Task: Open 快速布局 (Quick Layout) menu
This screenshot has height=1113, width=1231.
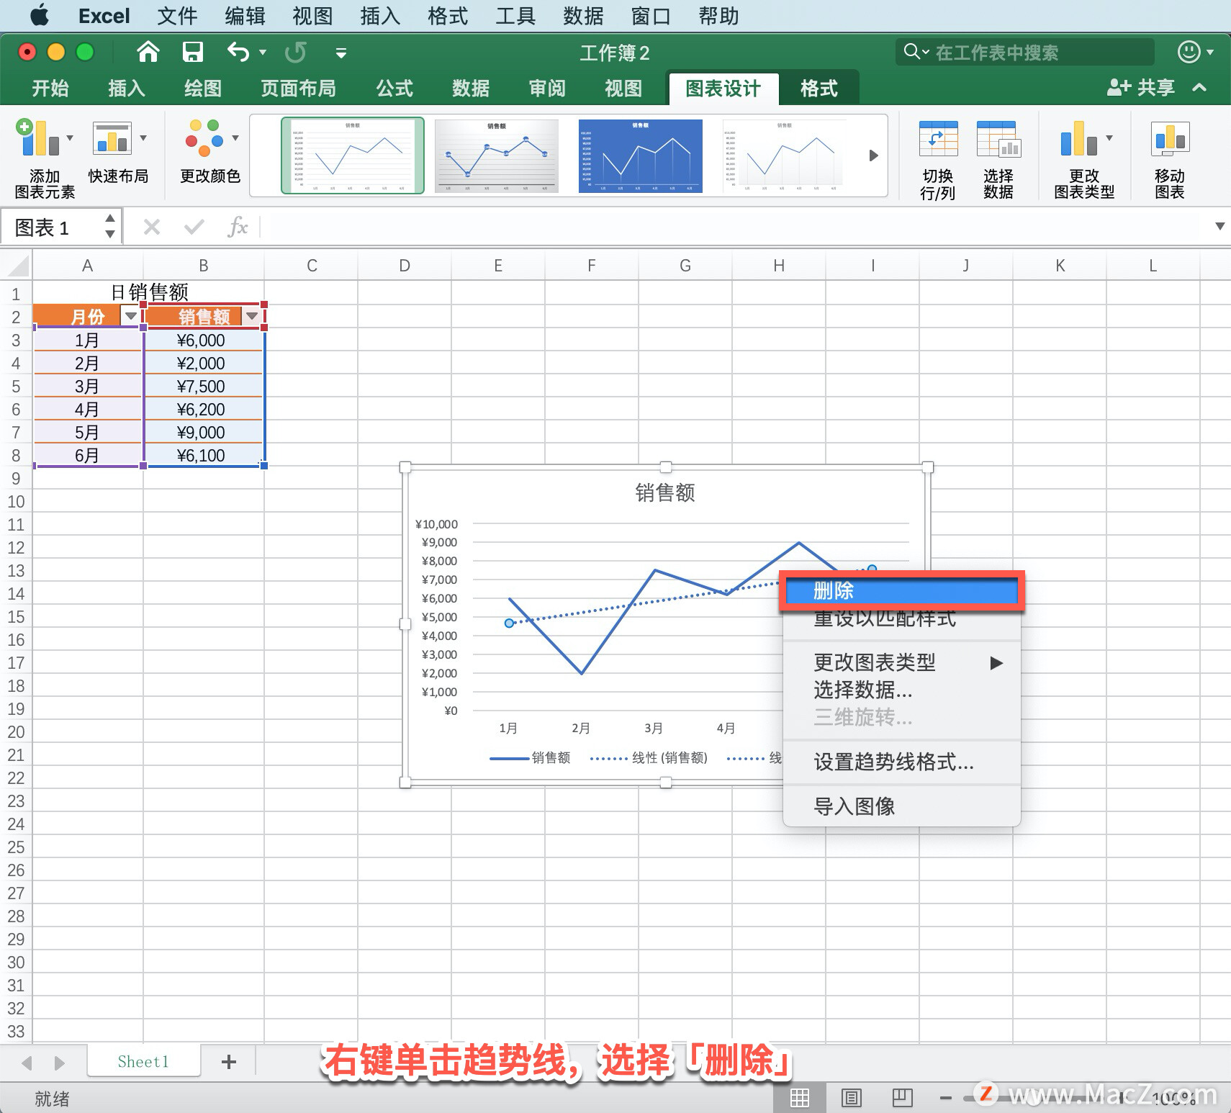Action: [118, 152]
